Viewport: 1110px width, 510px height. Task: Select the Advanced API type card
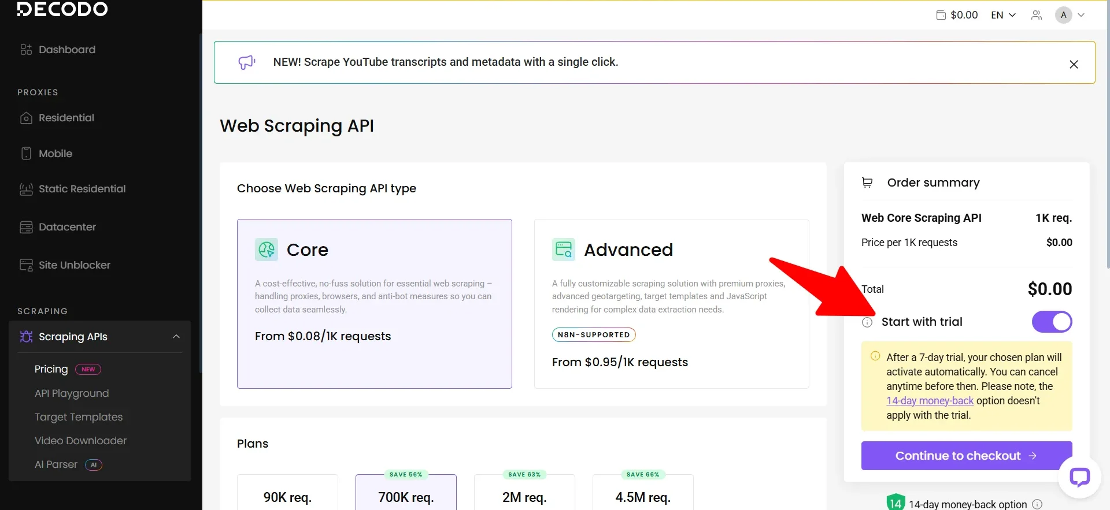click(x=672, y=304)
